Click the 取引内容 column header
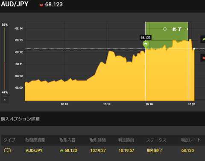Screen dimensions: 205x161 tap(67, 140)
